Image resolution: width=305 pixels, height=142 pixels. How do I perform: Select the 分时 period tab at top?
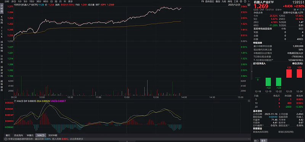pos(7,2)
